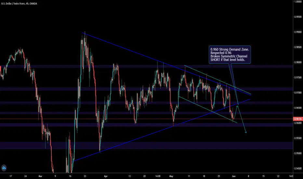Click the 0.9700 price axis label
Viewport: 303px width, 179px height.
pyautogui.click(x=298, y=93)
